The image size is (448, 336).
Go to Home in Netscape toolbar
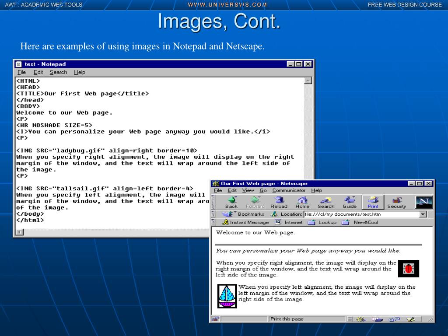(302, 202)
